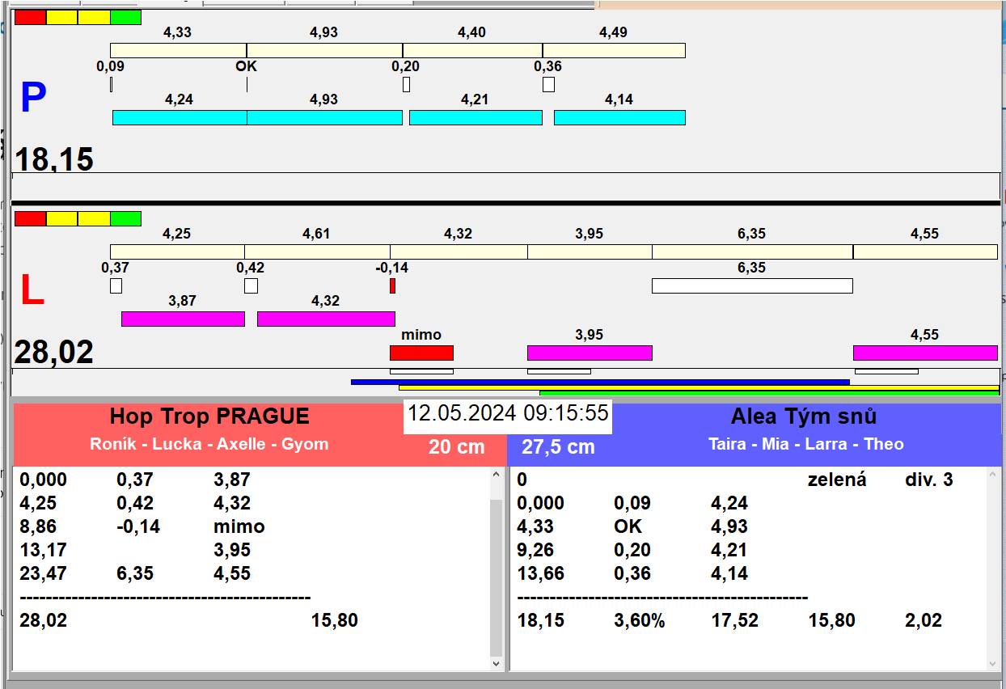Image resolution: width=1006 pixels, height=689 pixels.
Task: Select the small red -0,14 fault marker
Action: [392, 285]
